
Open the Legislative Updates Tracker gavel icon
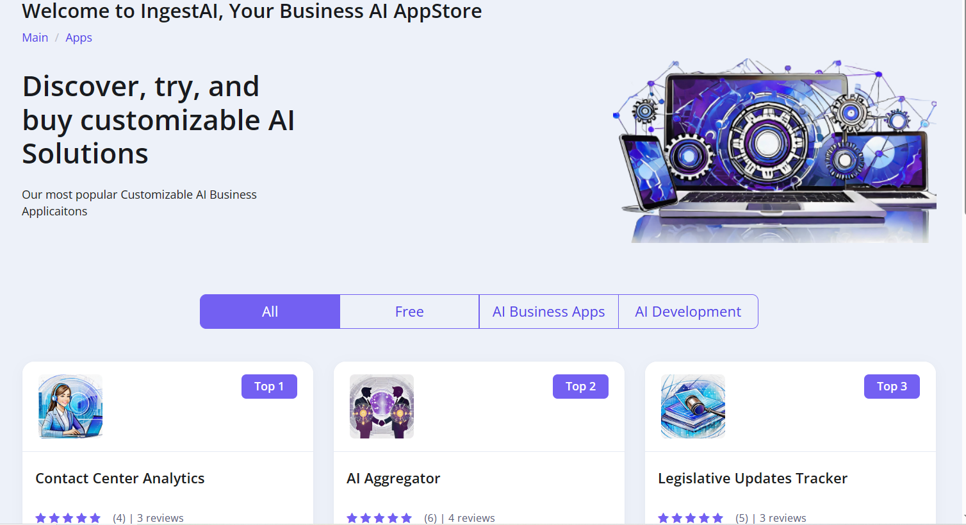[693, 406]
